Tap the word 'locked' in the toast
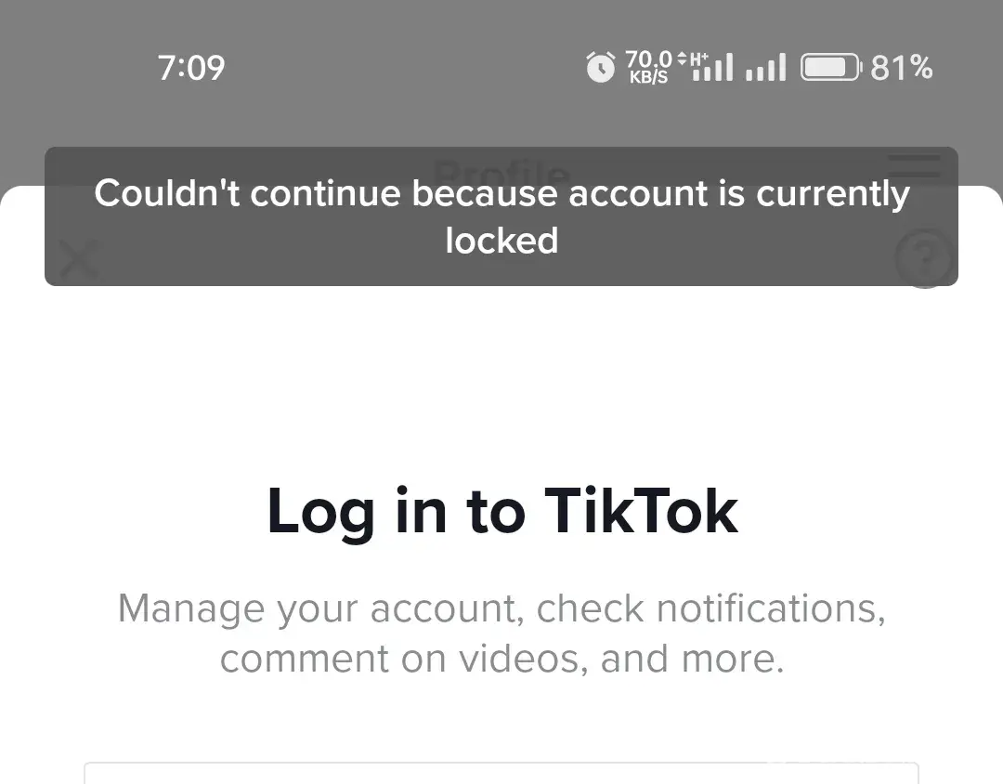This screenshot has width=1003, height=784. (x=501, y=241)
